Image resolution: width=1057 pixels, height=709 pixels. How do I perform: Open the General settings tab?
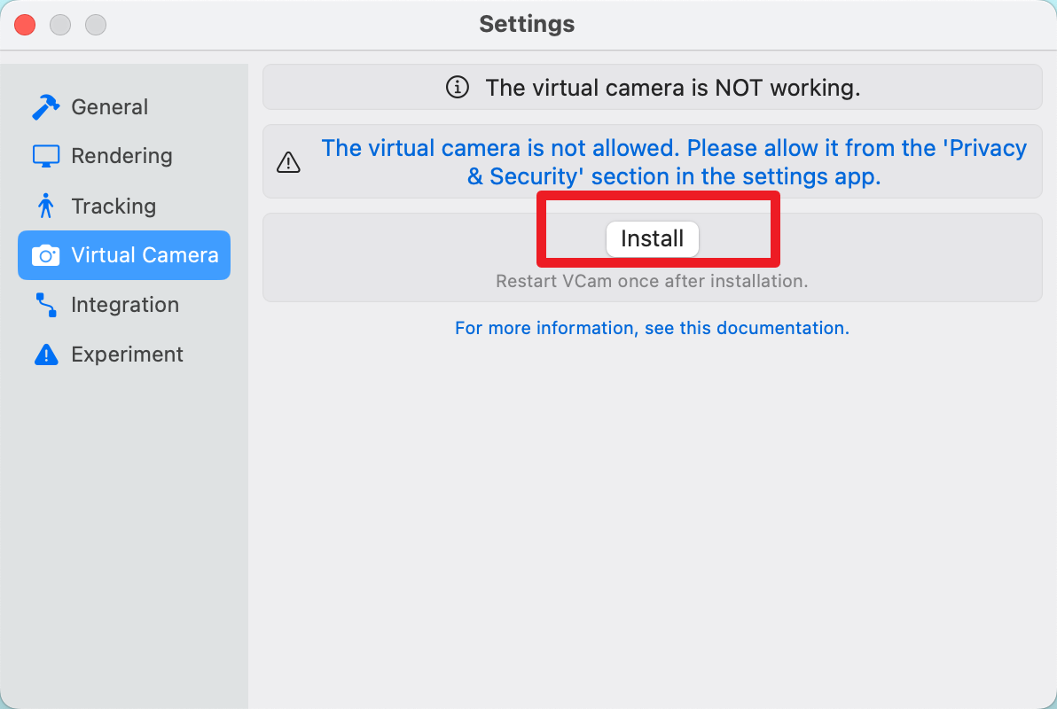coord(109,107)
